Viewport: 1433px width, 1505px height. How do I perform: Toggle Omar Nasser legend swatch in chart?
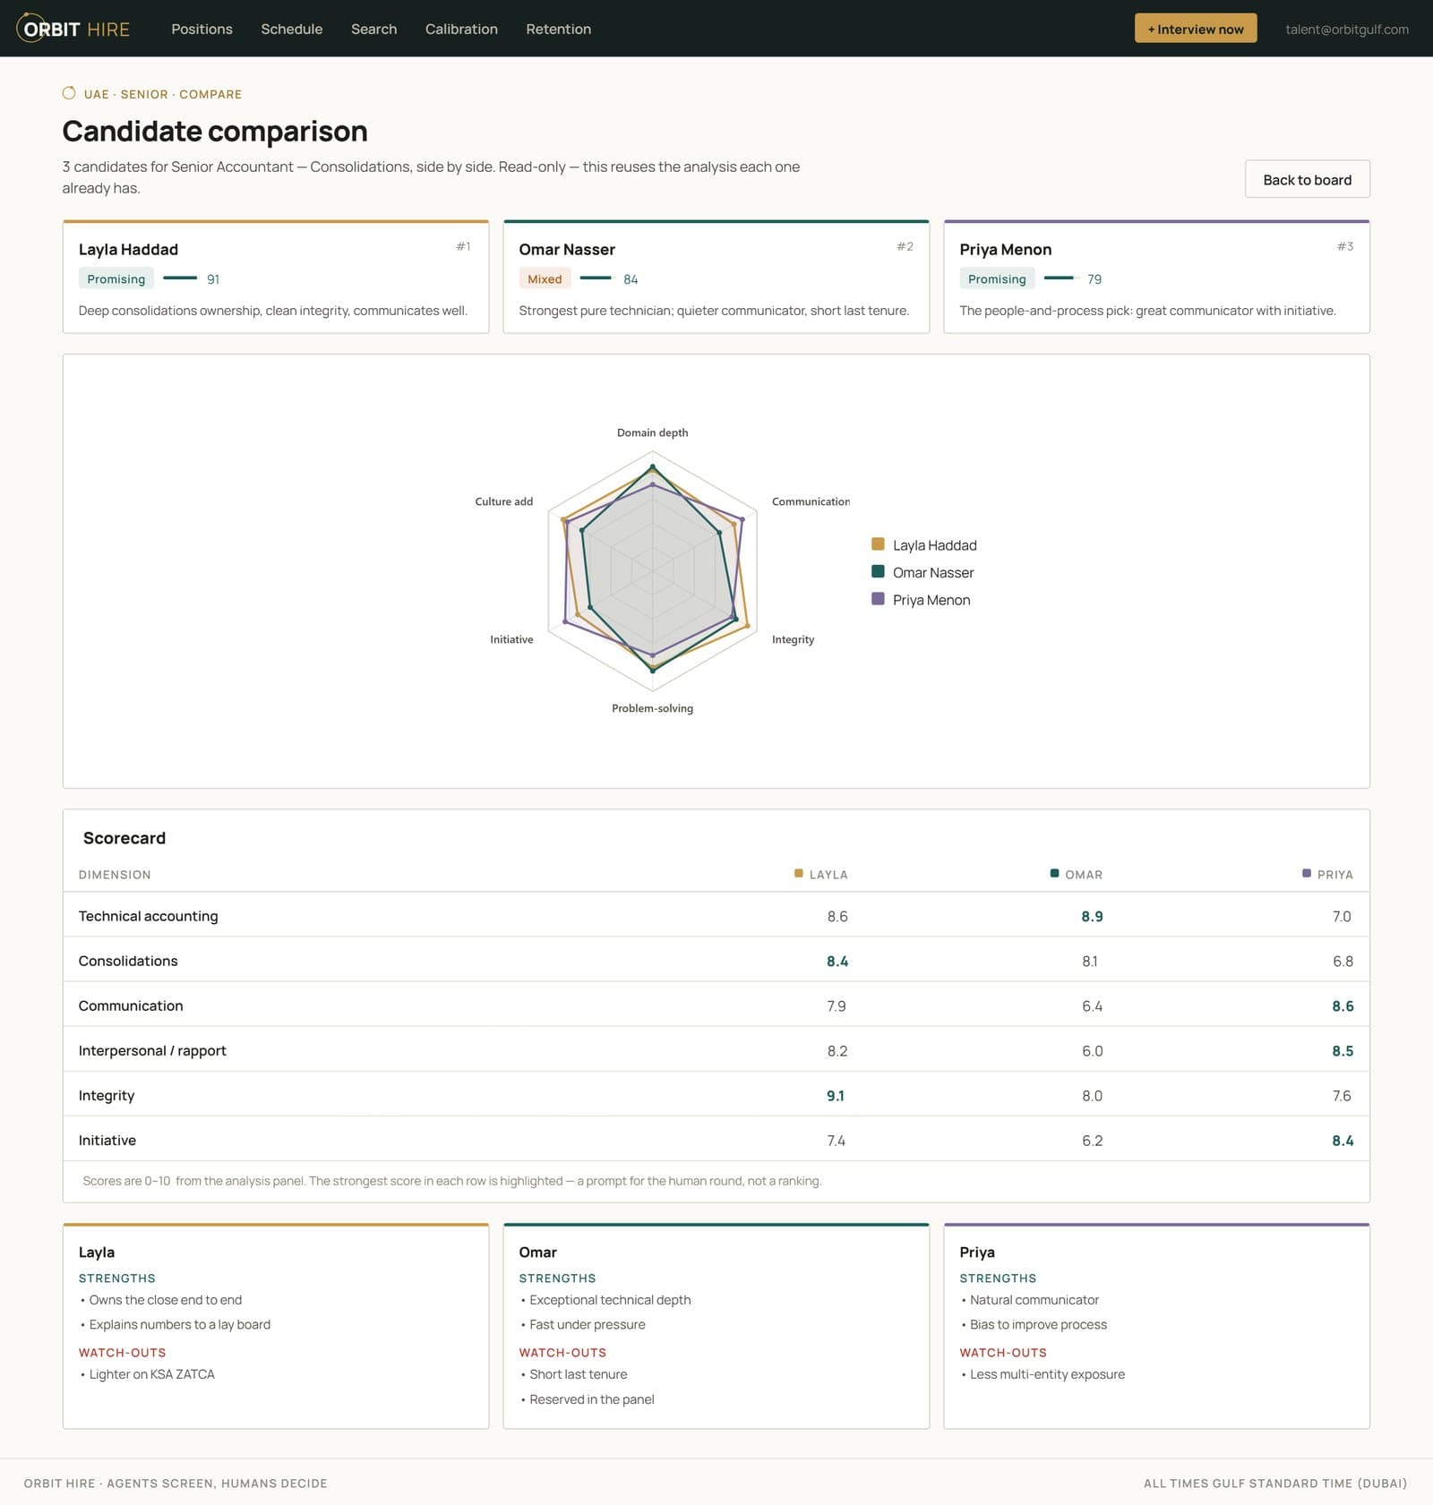pyautogui.click(x=878, y=571)
